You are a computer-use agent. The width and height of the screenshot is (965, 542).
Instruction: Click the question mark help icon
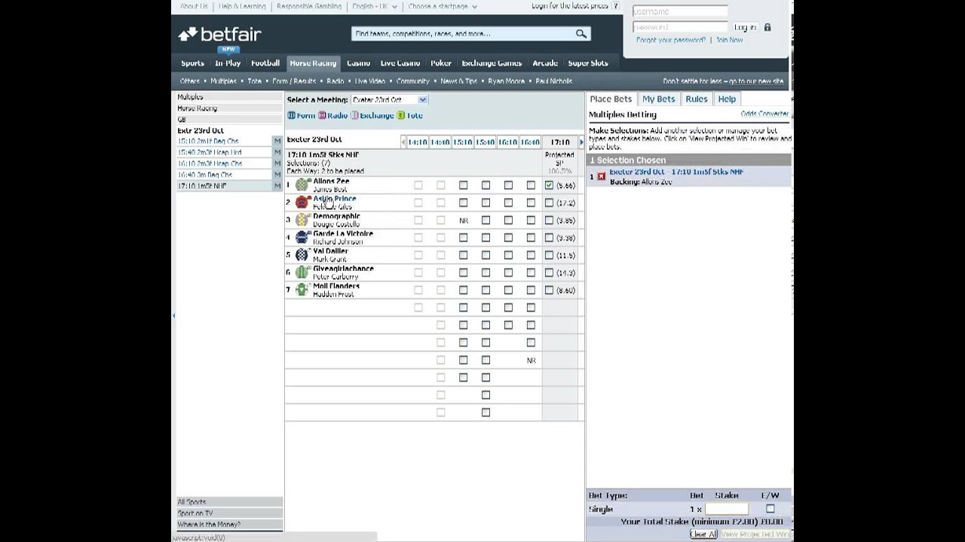point(615,6)
